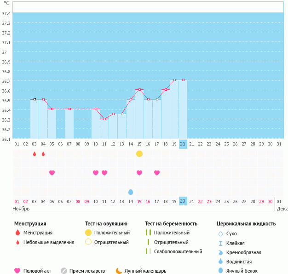Click the Лунный календарь moon icon
Image resolution: width=288 pixels, height=274 pixels.
(119, 271)
